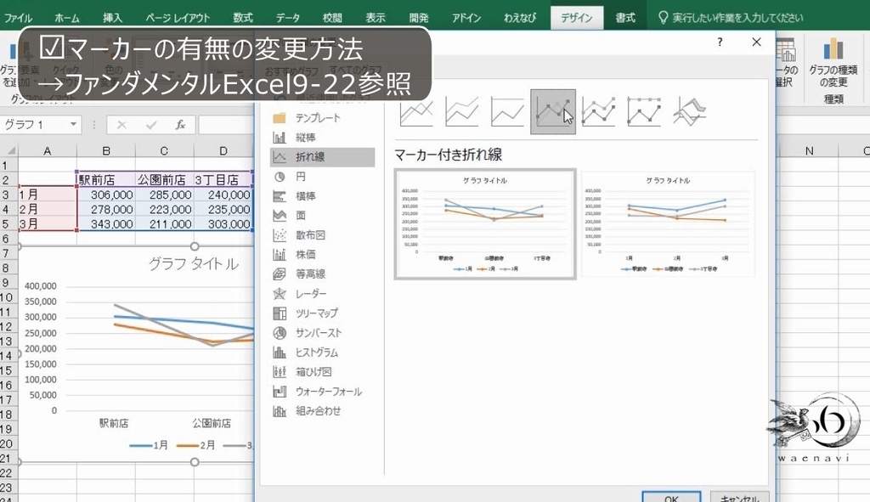
Task: Choose サンバースト sunburst chart category
Action: 322,333
